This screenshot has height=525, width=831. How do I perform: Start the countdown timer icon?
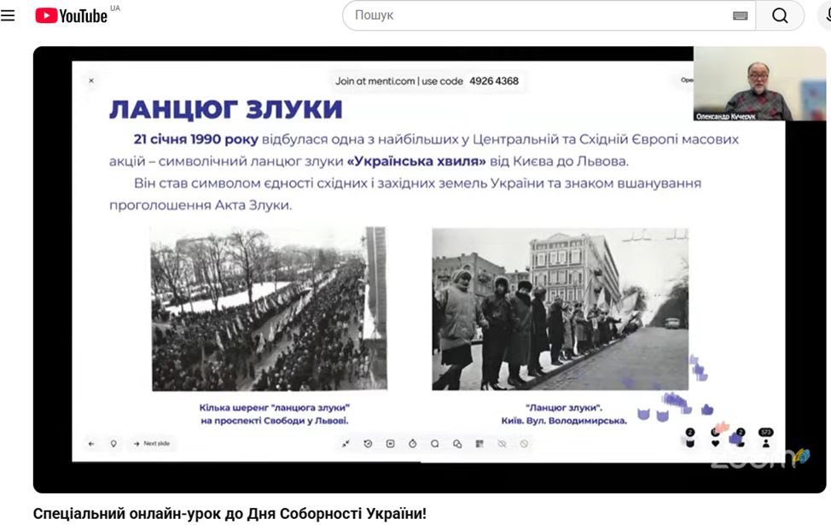412,443
